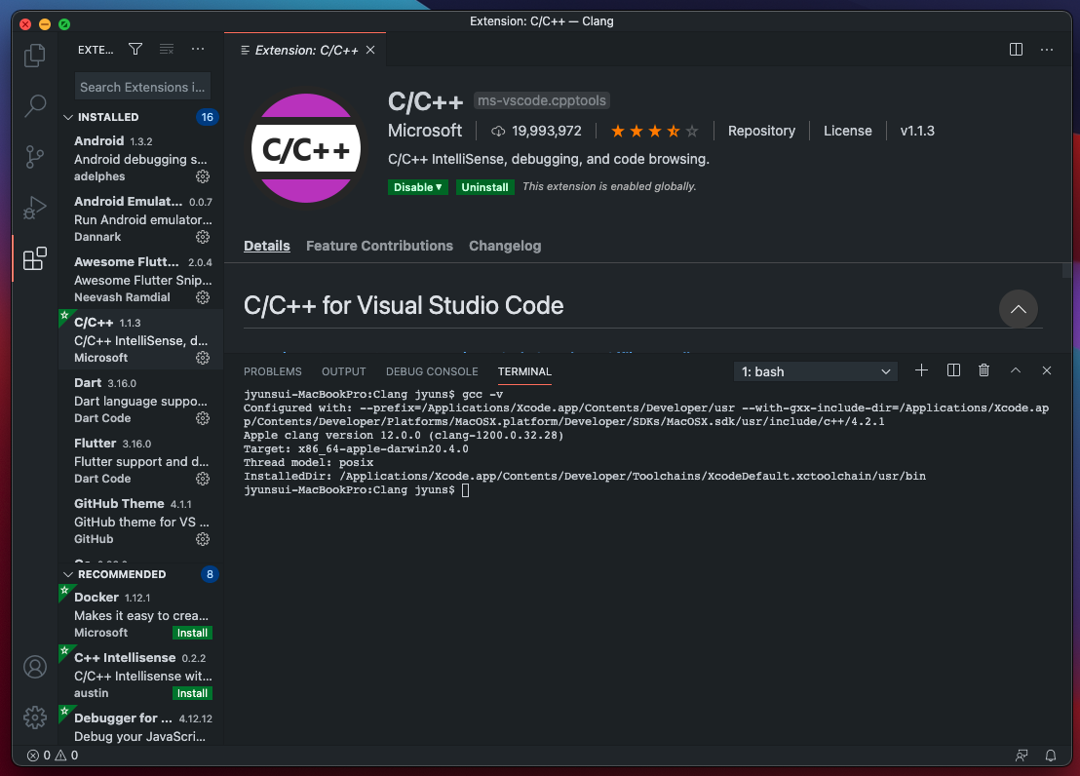Image resolution: width=1080 pixels, height=776 pixels.
Task: Open C/C++ extension manage gear in list
Action: [x=203, y=358]
